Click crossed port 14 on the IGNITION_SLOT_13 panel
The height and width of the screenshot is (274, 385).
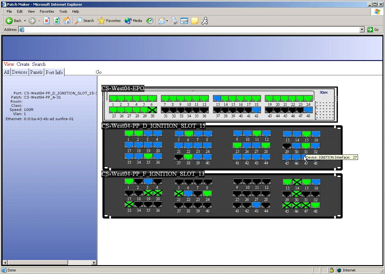297,182
